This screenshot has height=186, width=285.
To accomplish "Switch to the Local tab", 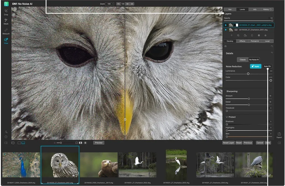I will tap(267, 41).
